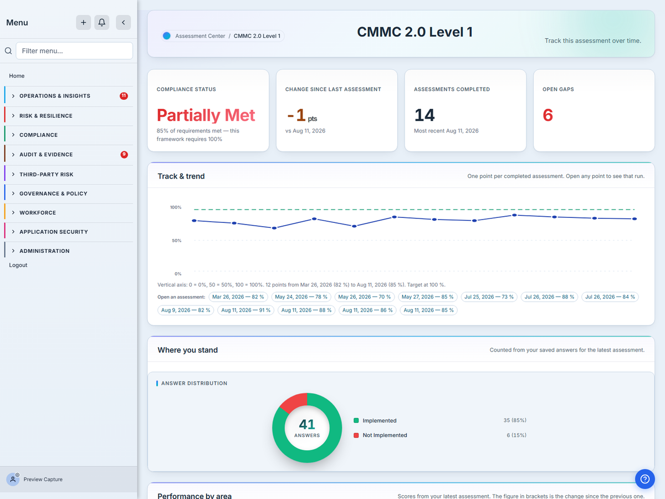665x499 pixels.
Task: Open the Aug 9, 2026 — 82 % assessment
Action: coord(186,310)
